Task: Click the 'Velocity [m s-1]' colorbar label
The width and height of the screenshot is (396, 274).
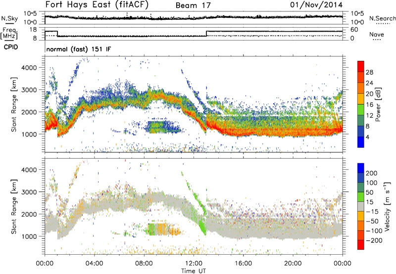Action: click(x=387, y=206)
